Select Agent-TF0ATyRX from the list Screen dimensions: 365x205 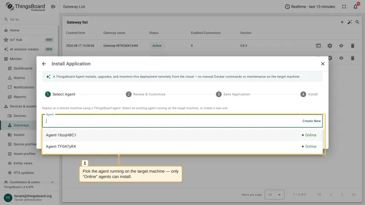point(182,146)
